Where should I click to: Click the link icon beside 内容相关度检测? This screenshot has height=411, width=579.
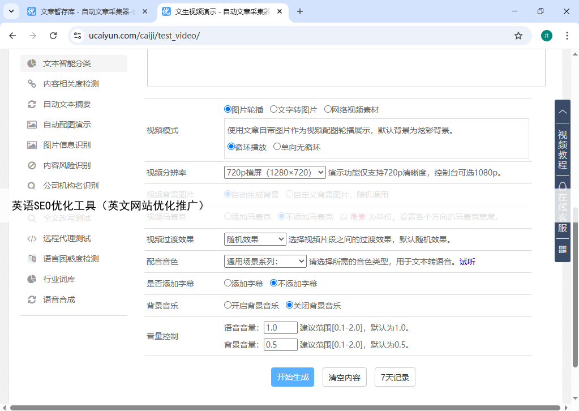coord(32,84)
